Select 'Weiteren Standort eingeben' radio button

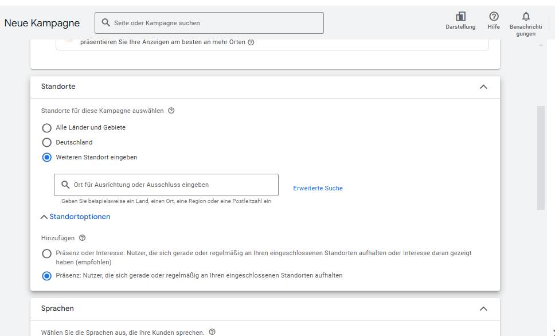click(x=46, y=157)
